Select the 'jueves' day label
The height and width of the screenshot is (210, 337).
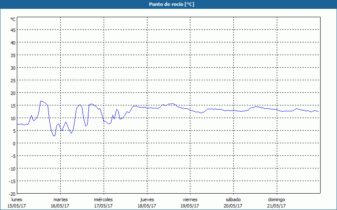coord(147,199)
